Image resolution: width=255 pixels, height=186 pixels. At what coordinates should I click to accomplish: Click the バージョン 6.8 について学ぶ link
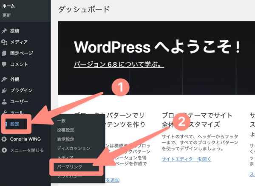(x=119, y=65)
